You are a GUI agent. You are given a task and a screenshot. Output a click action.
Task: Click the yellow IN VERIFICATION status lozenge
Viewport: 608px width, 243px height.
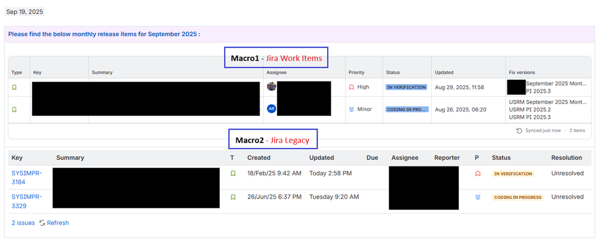[x=513, y=174]
